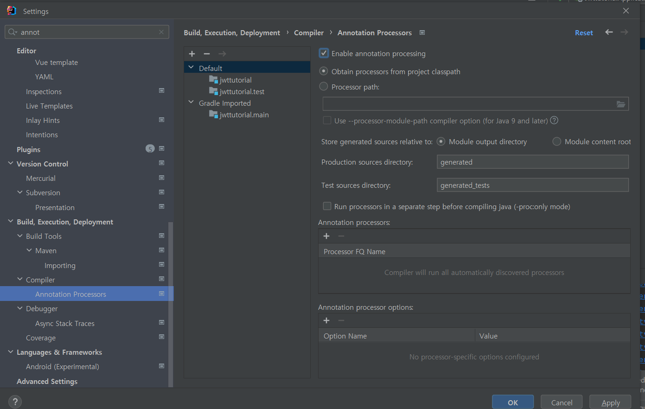645x409 pixels.
Task: Open Live Templates settings page
Action: [x=49, y=106]
